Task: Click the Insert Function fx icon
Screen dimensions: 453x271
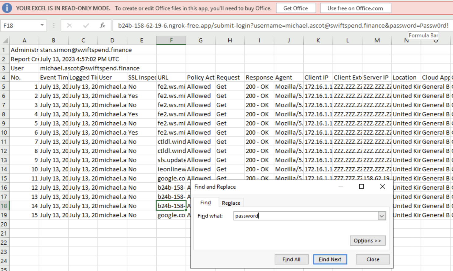Action: (x=103, y=25)
